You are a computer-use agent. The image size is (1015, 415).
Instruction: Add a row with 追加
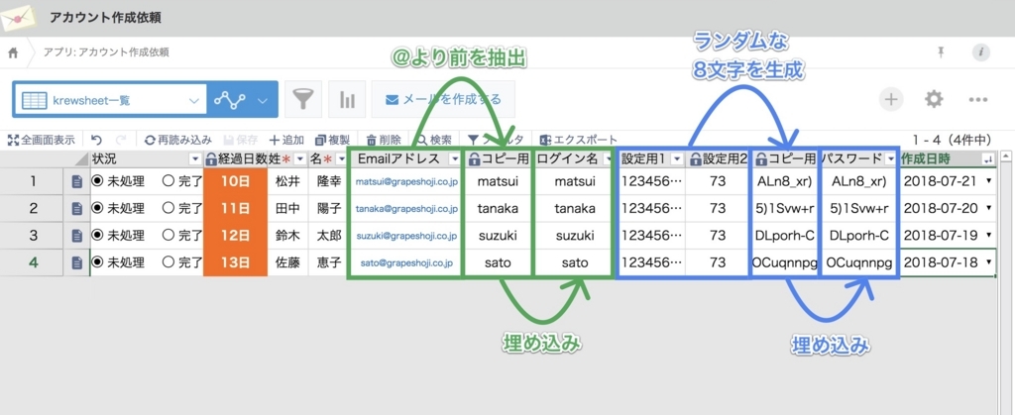tap(286, 140)
